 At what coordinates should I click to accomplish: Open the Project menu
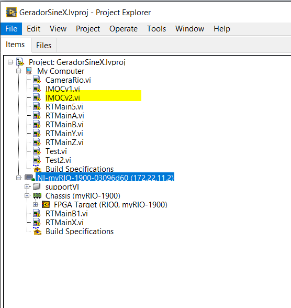pyautogui.click(x=88, y=29)
